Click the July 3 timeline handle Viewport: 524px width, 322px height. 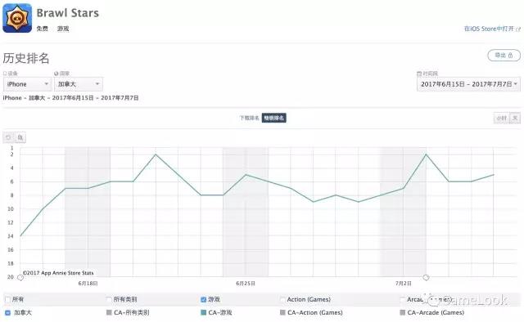(x=426, y=277)
